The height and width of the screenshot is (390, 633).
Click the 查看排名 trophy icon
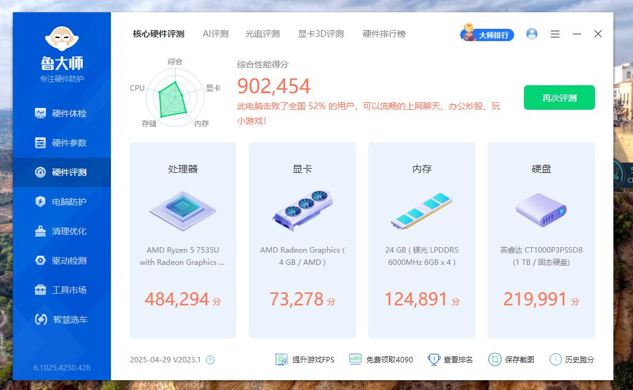point(434,359)
